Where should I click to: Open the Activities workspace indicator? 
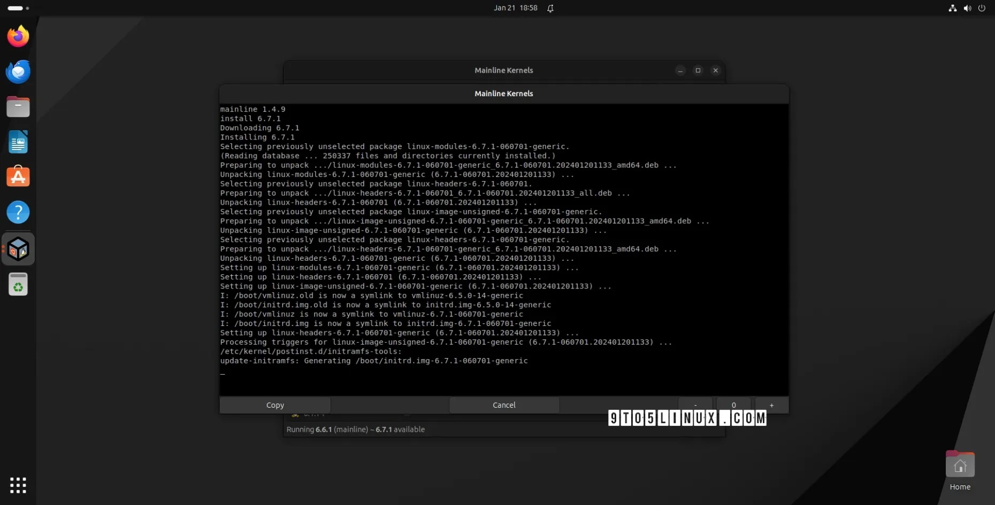(x=18, y=8)
